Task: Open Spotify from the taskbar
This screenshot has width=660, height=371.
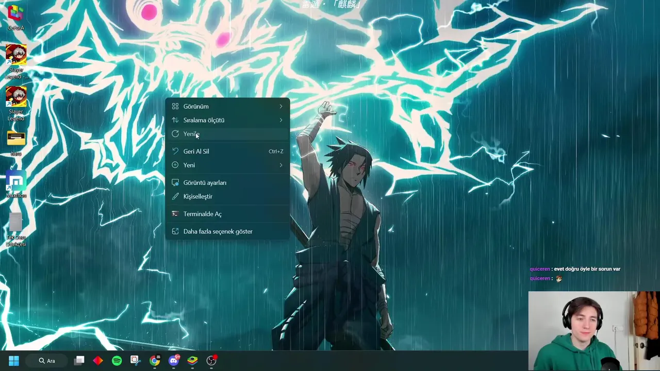Action: point(117,361)
